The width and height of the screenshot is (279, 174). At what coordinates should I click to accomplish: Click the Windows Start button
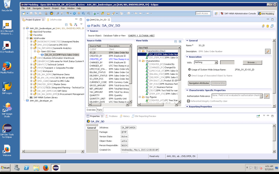[5, 167]
